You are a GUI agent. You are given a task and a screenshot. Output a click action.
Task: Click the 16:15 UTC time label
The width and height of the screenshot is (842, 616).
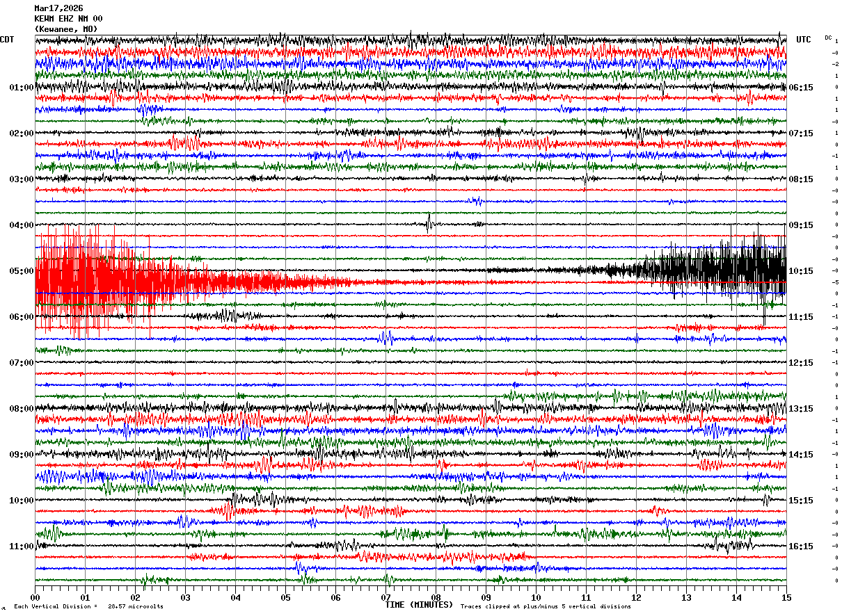point(801,546)
